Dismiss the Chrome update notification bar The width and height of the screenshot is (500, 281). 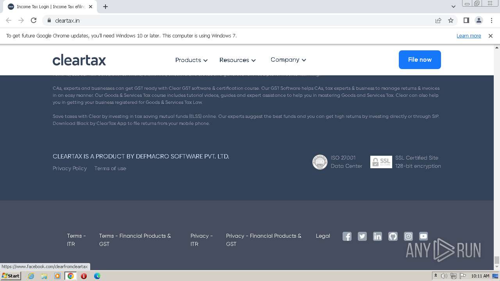point(490,36)
